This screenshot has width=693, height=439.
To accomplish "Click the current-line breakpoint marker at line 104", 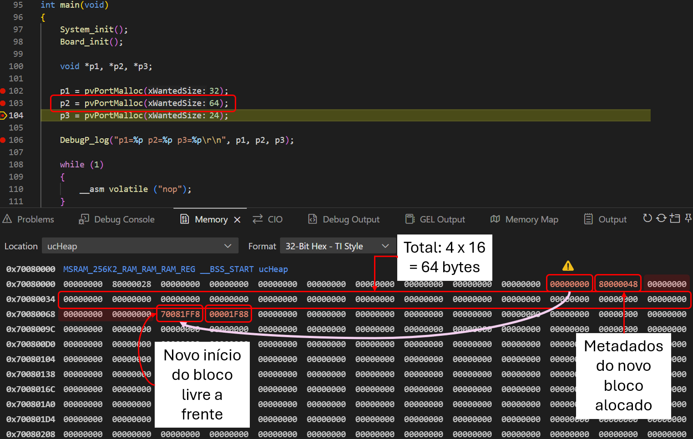I will tap(3, 115).
